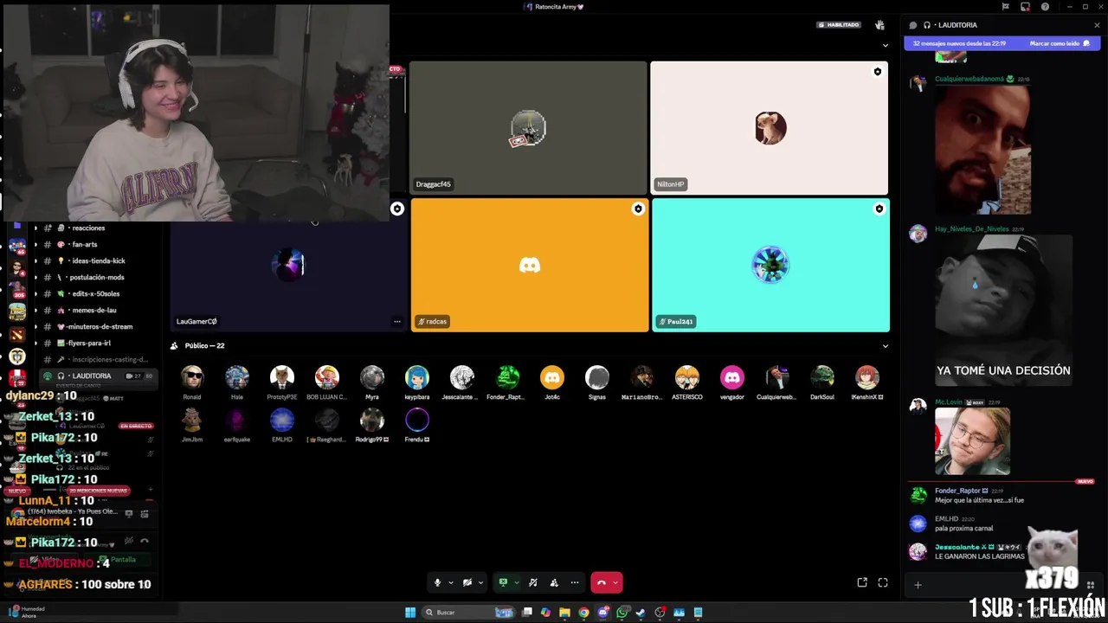The image size is (1108, 623).
Task: Click Frendu's avatar in audience
Action: pos(417,420)
